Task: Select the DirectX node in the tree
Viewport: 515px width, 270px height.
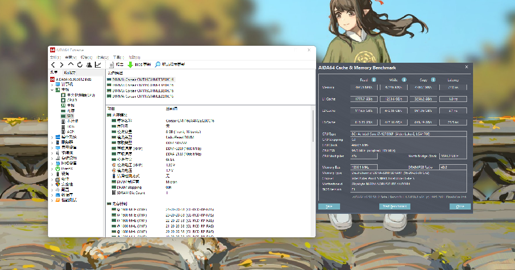Action: click(68, 169)
